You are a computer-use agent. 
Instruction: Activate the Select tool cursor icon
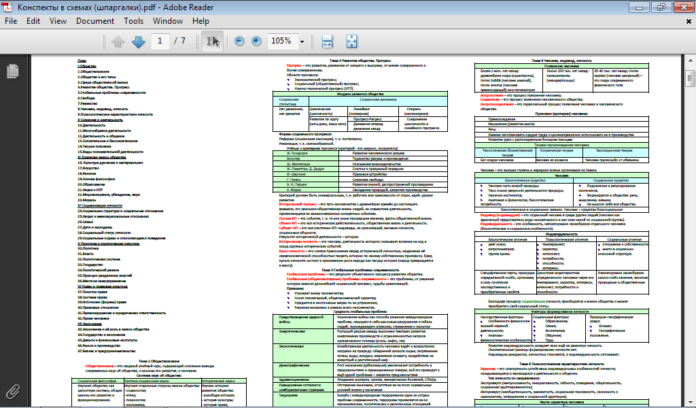tap(213, 41)
